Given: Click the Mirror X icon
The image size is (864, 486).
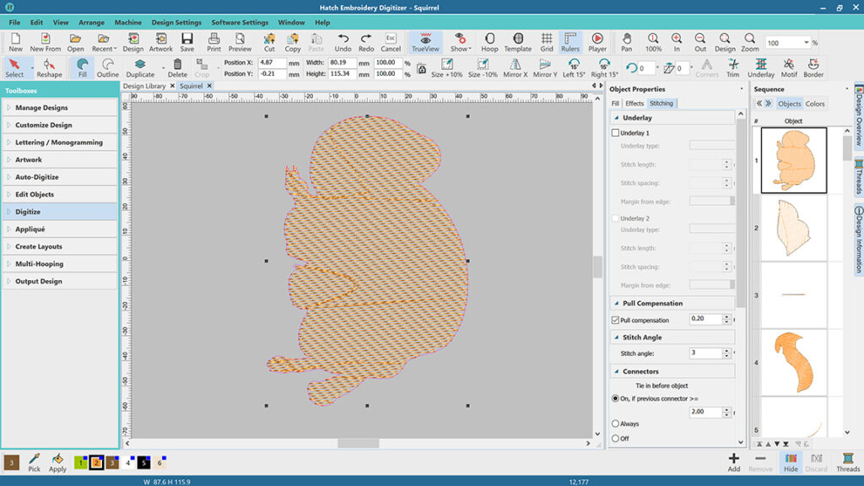Looking at the screenshot, I should (515, 67).
